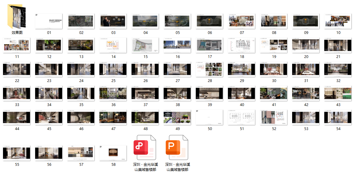Select the floor plan thumbnail 14
This screenshot has width=354, height=179.
click(x=113, y=45)
